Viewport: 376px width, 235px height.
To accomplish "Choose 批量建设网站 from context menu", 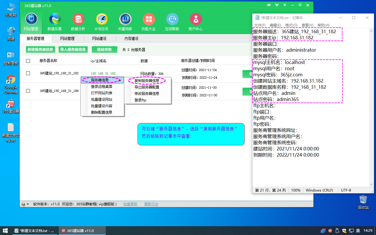I will pos(102,99).
